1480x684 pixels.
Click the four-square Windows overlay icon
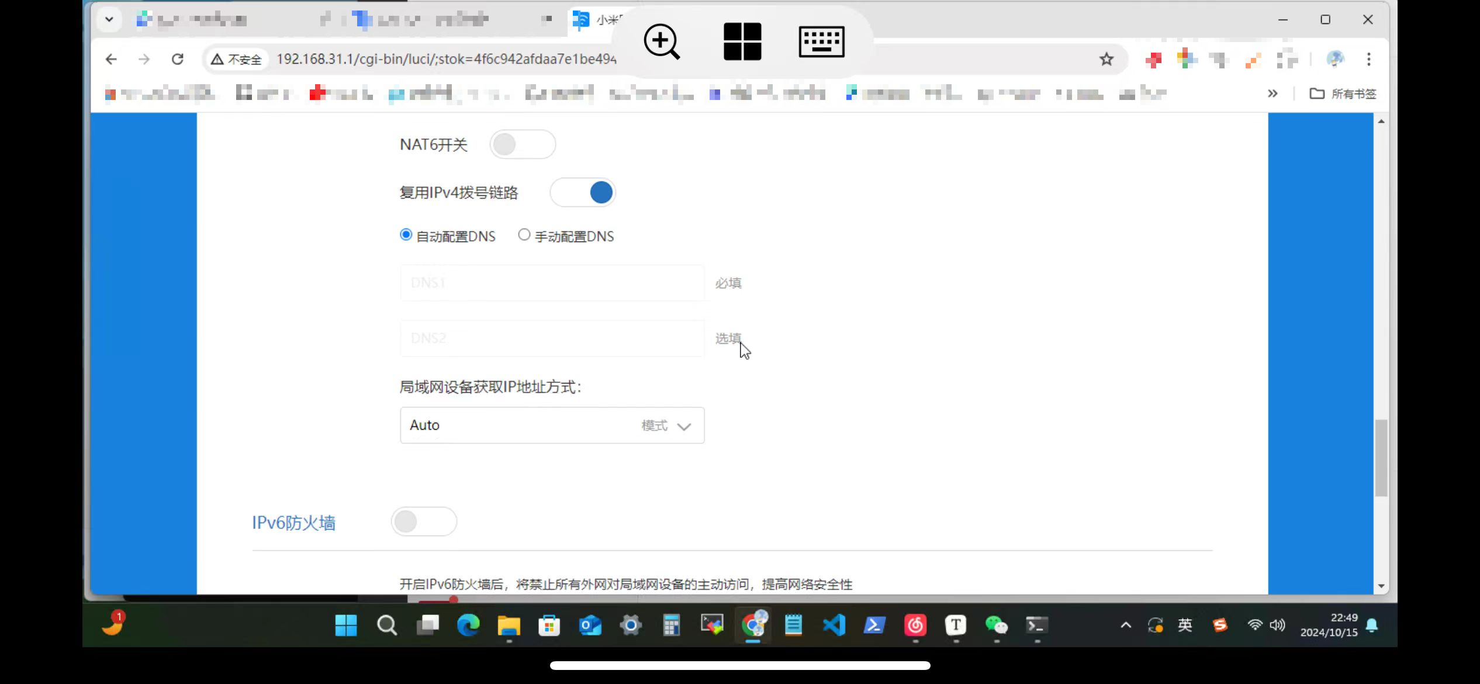pos(742,42)
